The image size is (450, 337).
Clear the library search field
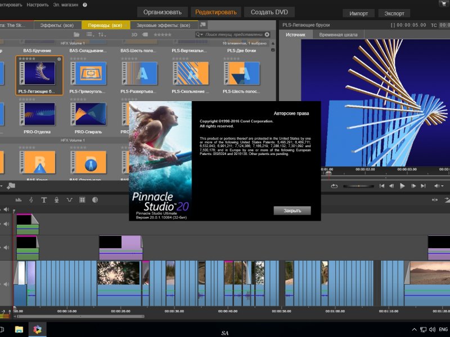pos(267,34)
